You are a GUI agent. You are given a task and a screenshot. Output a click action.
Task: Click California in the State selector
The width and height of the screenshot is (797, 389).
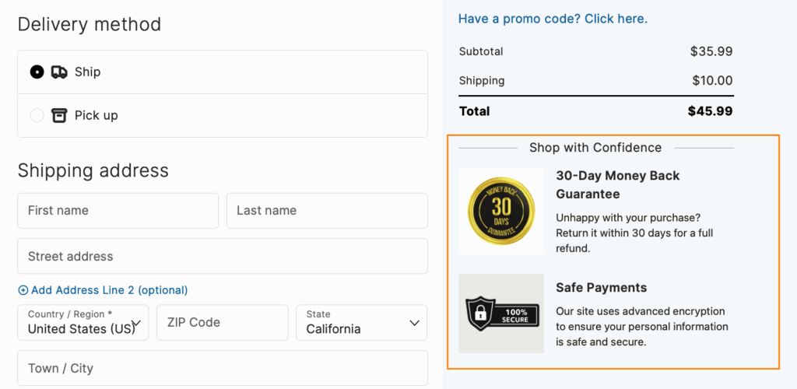(333, 329)
